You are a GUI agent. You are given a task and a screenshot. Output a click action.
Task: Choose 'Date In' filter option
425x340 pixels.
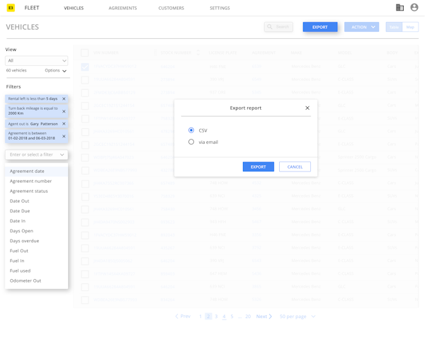[36, 221]
